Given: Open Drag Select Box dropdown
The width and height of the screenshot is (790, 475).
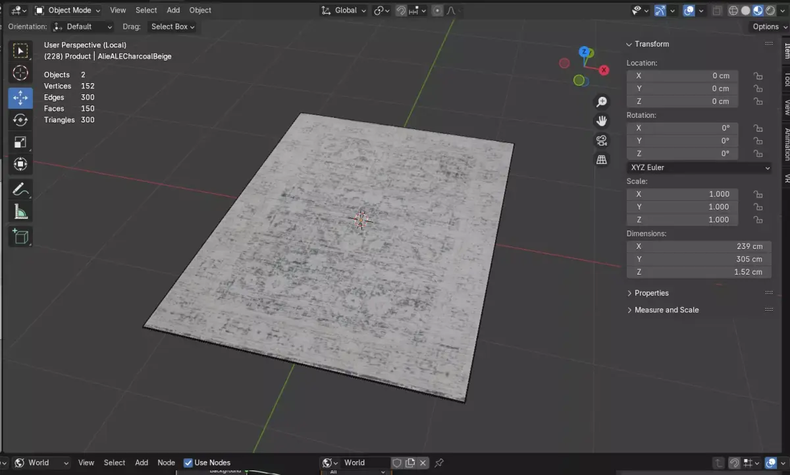Looking at the screenshot, I should coord(172,26).
